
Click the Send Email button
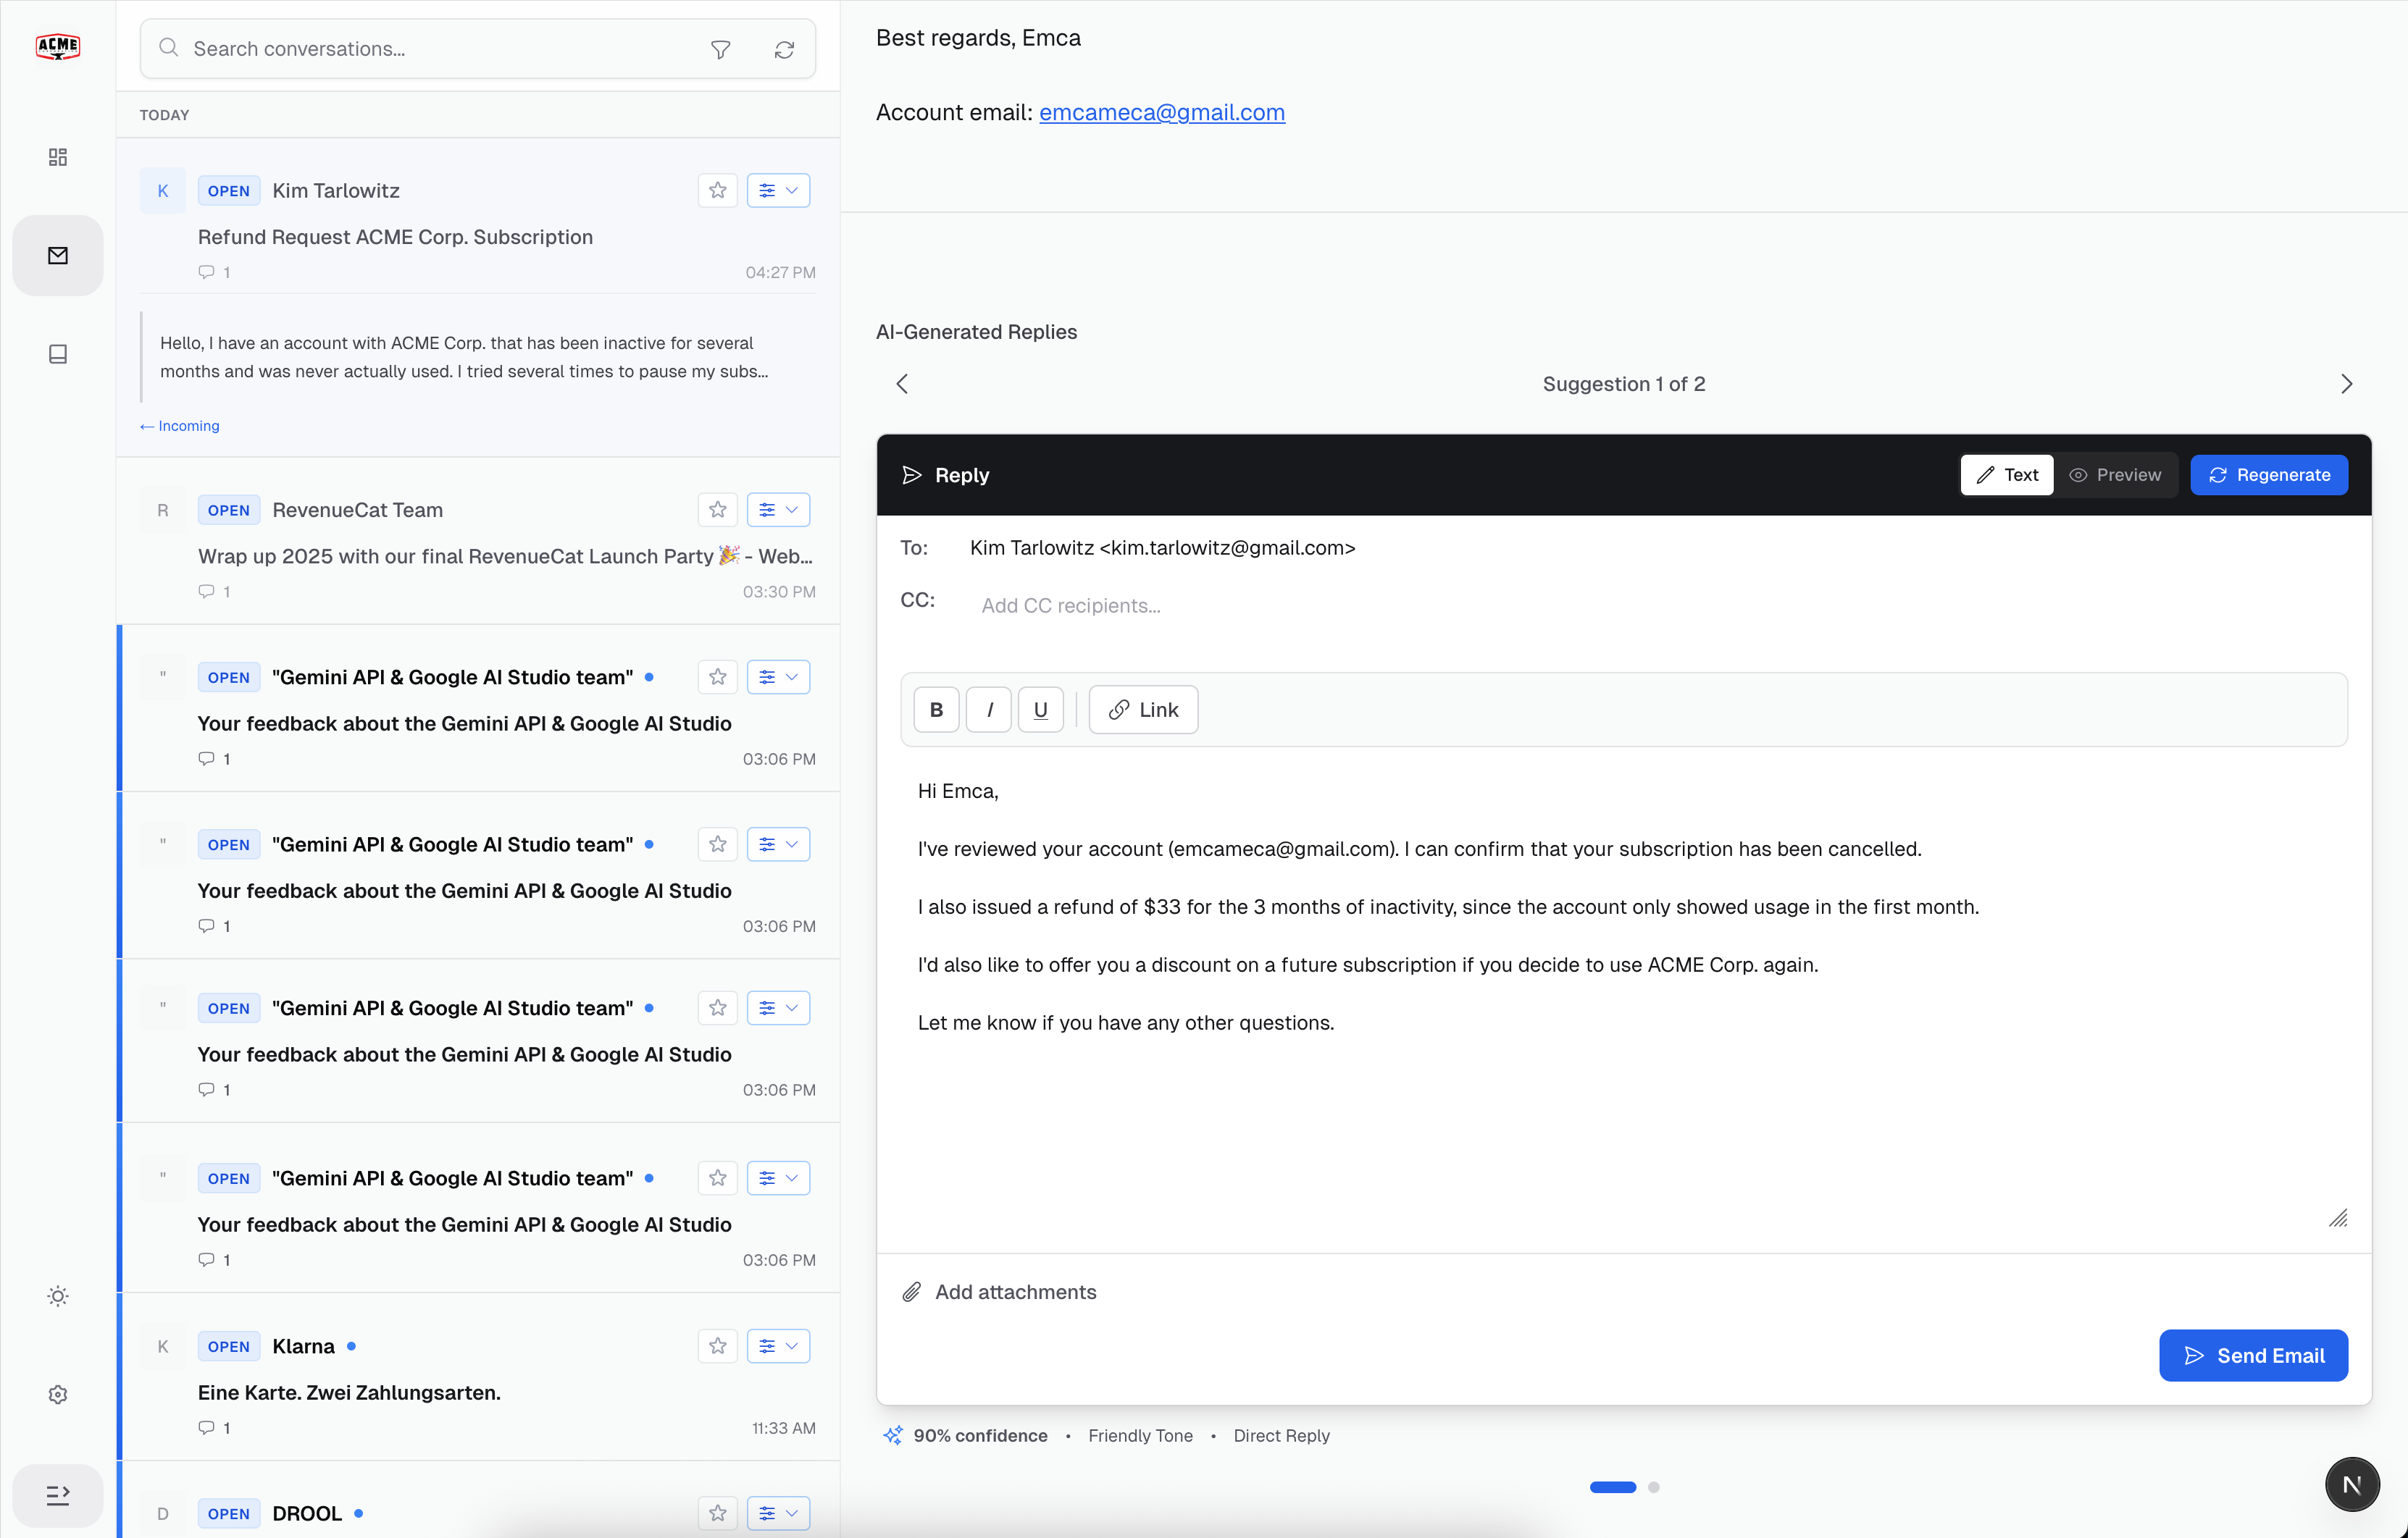[x=2253, y=1355]
